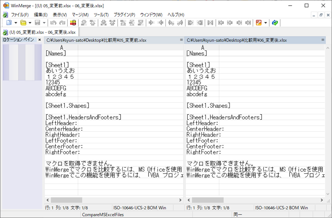Click the right pane file path field
The image size is (332, 218).
click(252, 40)
